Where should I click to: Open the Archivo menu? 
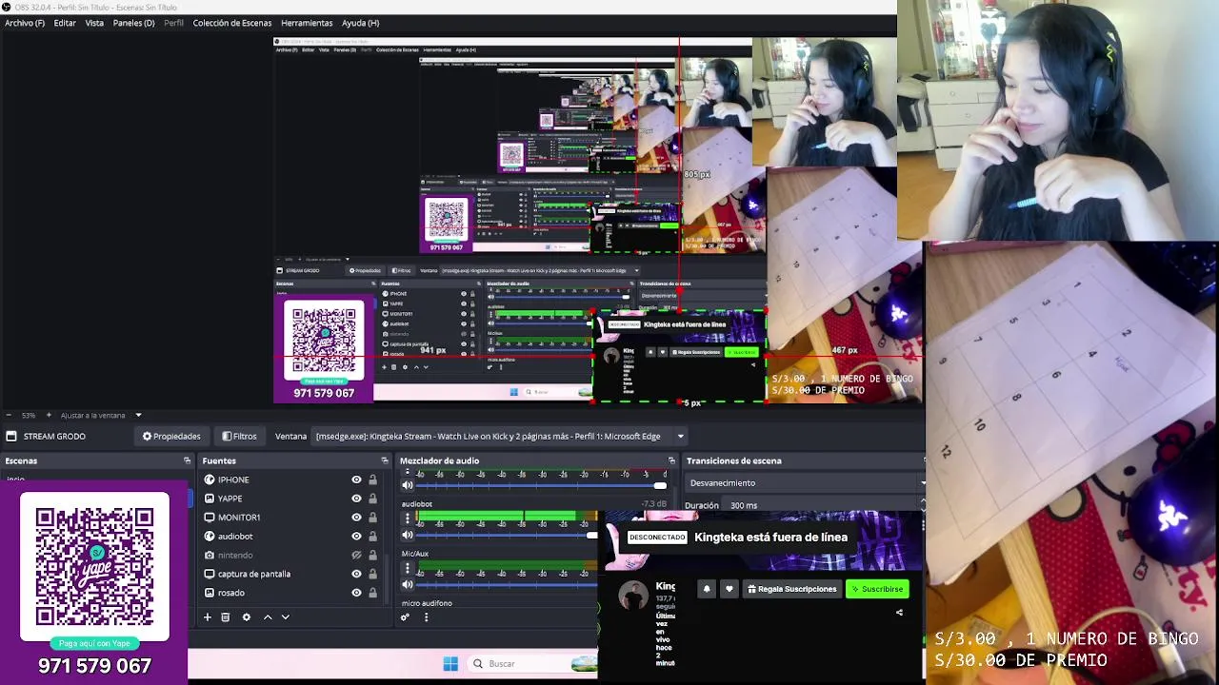click(25, 23)
